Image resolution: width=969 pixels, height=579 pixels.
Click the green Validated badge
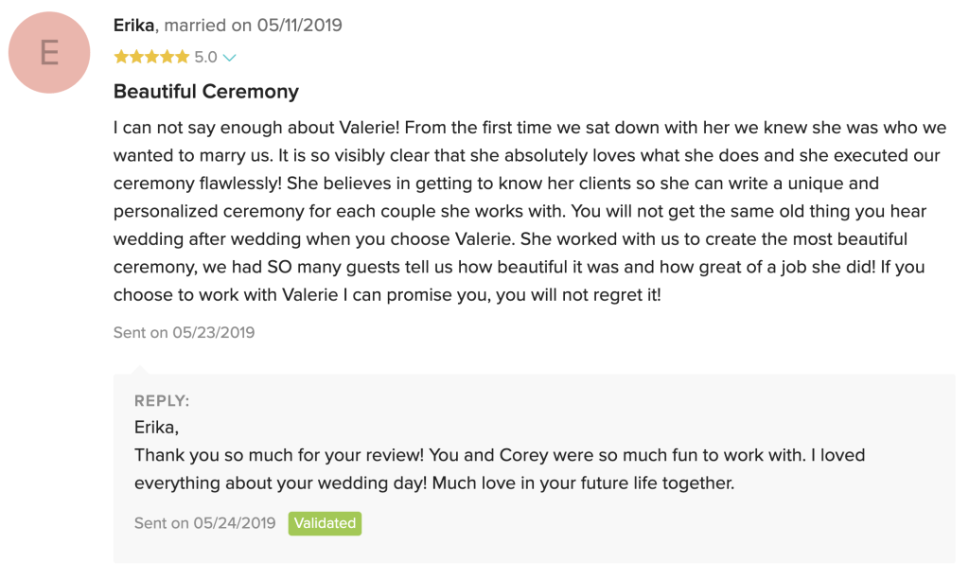pos(325,523)
